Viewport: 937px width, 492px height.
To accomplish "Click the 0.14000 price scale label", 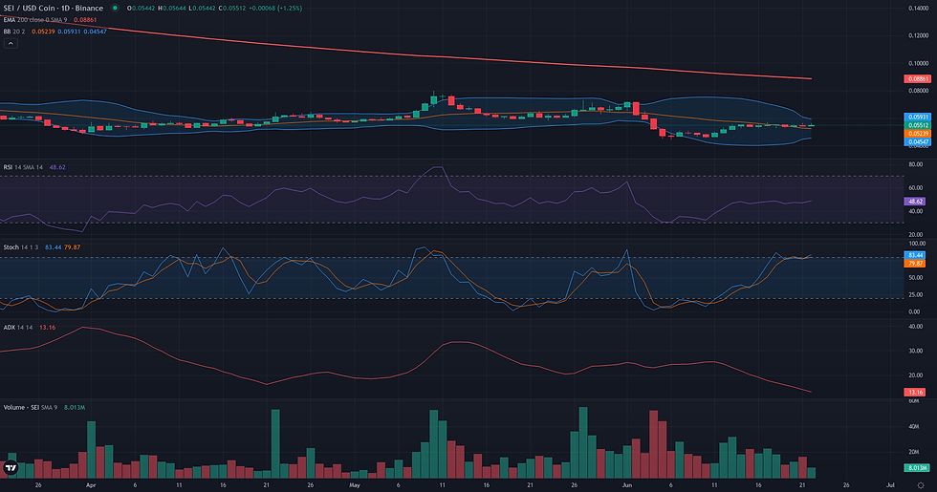I will pyautogui.click(x=919, y=9).
